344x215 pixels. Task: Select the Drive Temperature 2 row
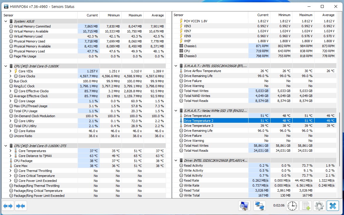254,121
